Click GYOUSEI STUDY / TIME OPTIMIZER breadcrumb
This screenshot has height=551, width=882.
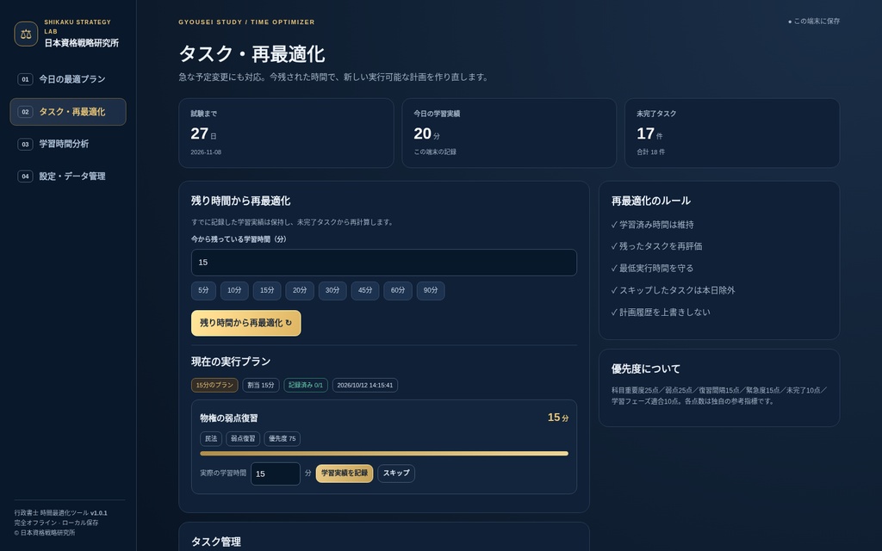246,22
